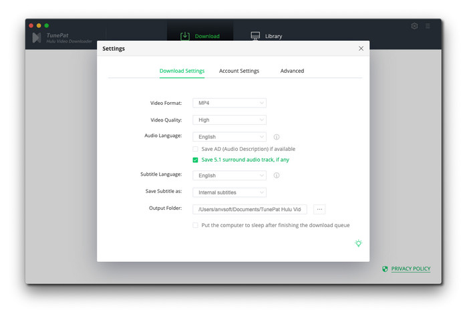The image size is (467, 316).
Task: Click the Library monitor icon
Action: point(255,36)
